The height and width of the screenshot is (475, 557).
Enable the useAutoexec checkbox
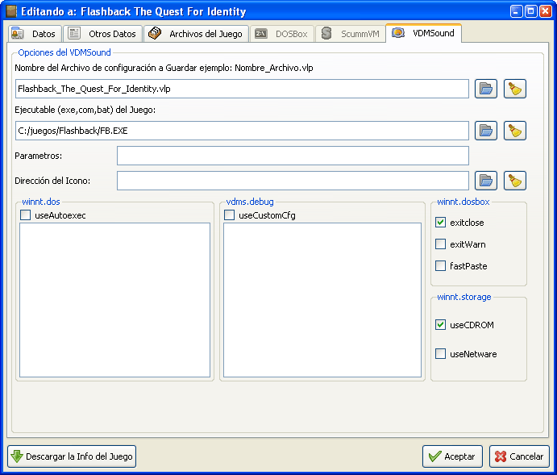click(26, 215)
